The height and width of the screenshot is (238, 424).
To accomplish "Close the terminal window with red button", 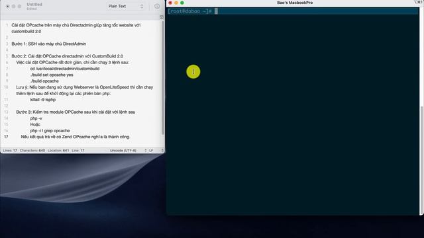I will [x=170, y=3].
